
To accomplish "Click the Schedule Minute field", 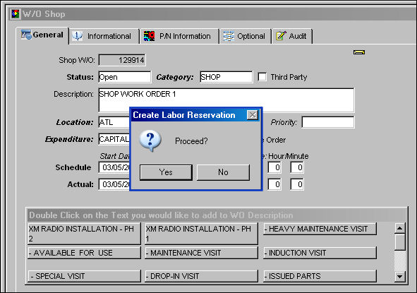I will coord(297,167).
